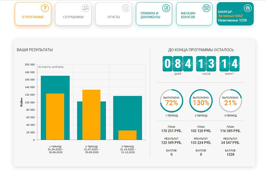Click the basket icon on Бонусы panel
This screenshot has width=266, height=175.
[247, 8]
